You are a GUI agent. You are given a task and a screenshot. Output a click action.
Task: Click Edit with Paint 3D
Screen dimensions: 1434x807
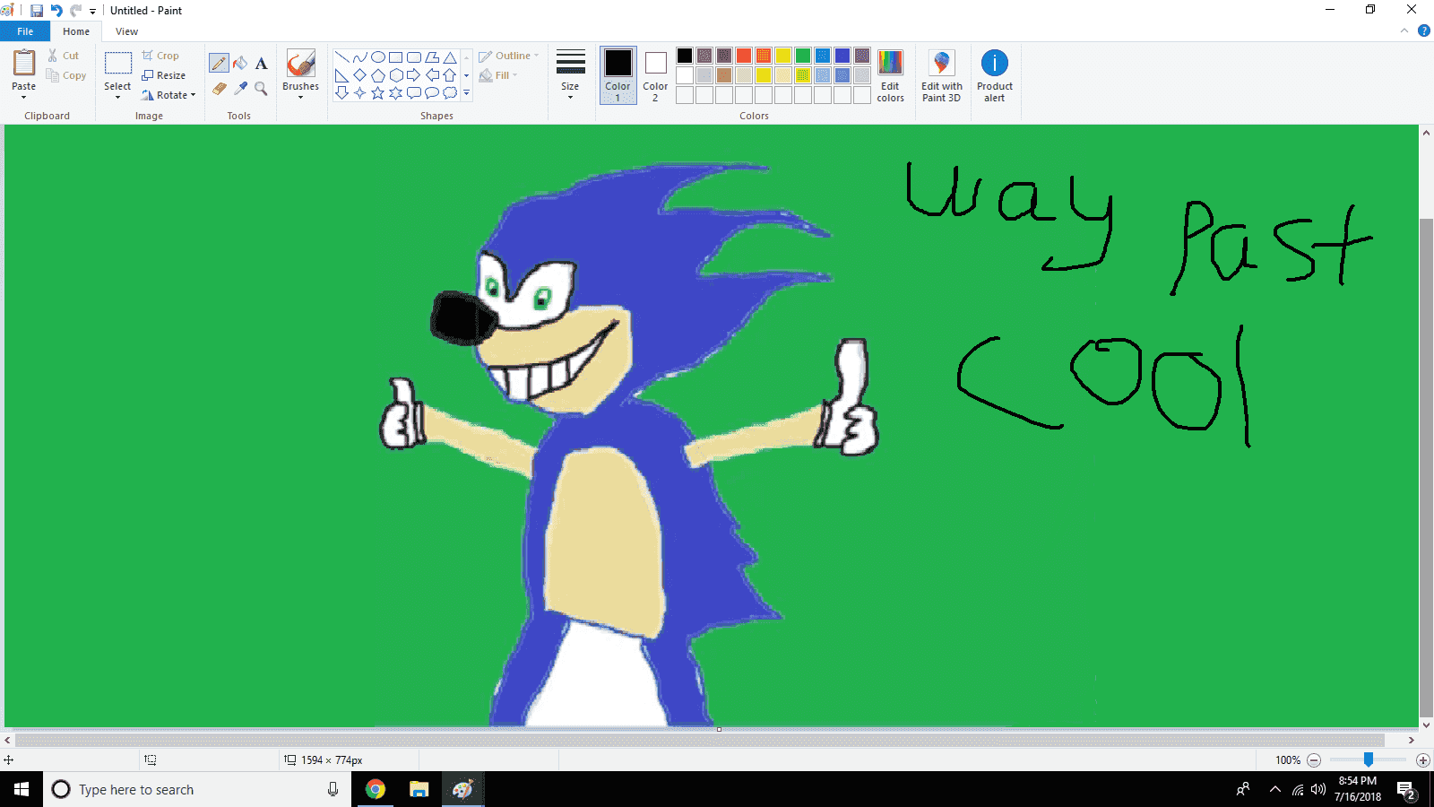coord(941,75)
